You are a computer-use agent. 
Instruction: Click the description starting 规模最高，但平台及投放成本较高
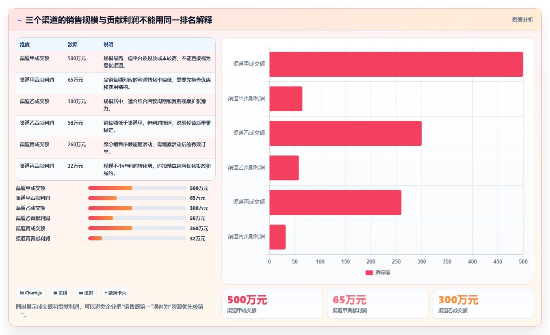pyautogui.click(x=157, y=62)
